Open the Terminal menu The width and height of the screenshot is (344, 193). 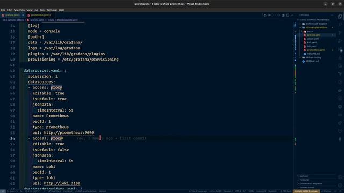52,10
